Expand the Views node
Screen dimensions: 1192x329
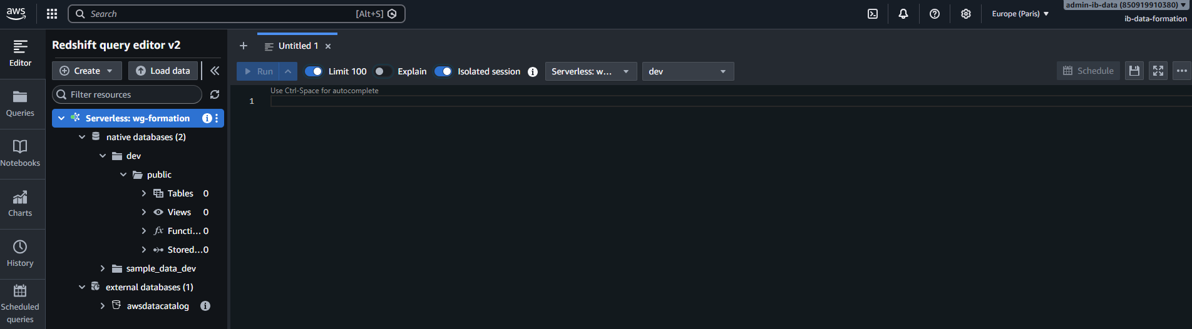coord(144,212)
